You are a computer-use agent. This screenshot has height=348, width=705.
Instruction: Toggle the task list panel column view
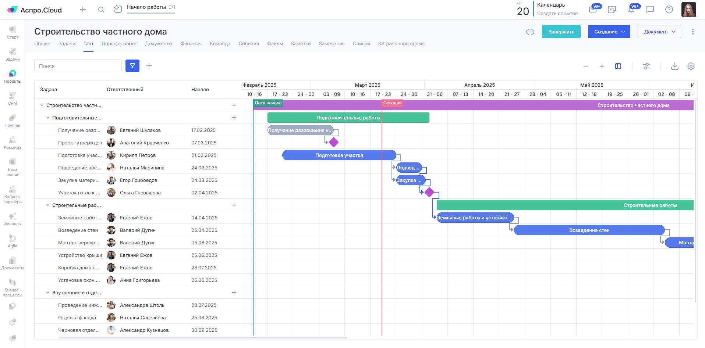pos(618,66)
